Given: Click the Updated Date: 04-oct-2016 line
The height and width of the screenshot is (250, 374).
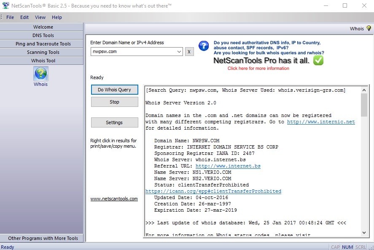Looking at the screenshot, I should [191, 198].
